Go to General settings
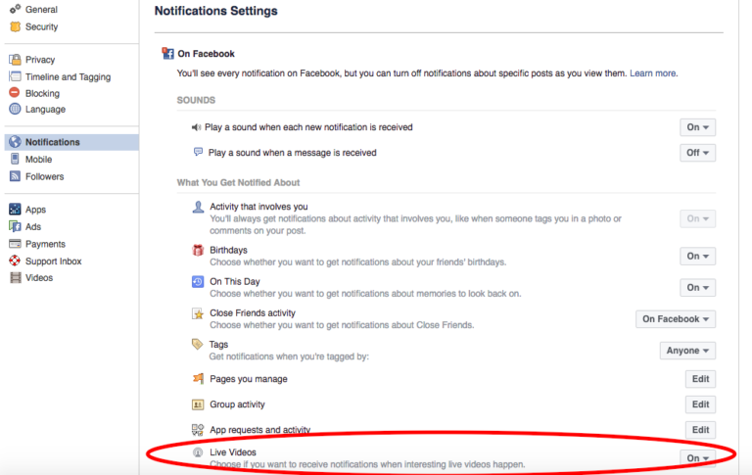 pos(41,9)
